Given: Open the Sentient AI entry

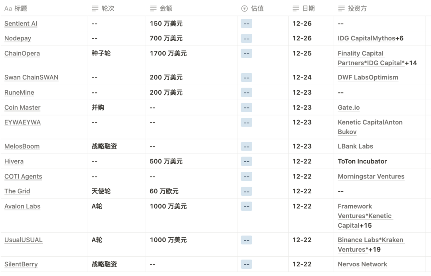Looking at the screenshot, I should pyautogui.click(x=21, y=24).
